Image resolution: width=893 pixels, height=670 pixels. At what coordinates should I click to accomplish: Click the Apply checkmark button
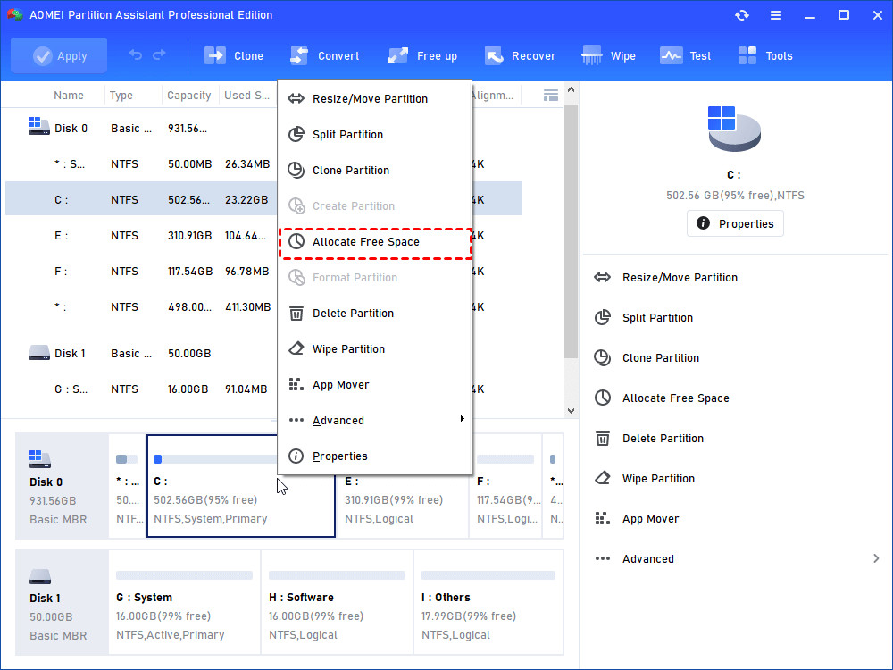click(x=59, y=55)
